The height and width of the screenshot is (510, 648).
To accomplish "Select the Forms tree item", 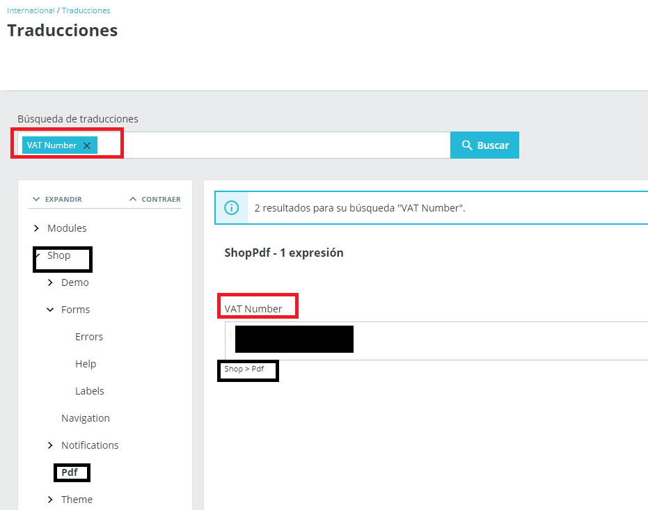I will [x=75, y=310].
